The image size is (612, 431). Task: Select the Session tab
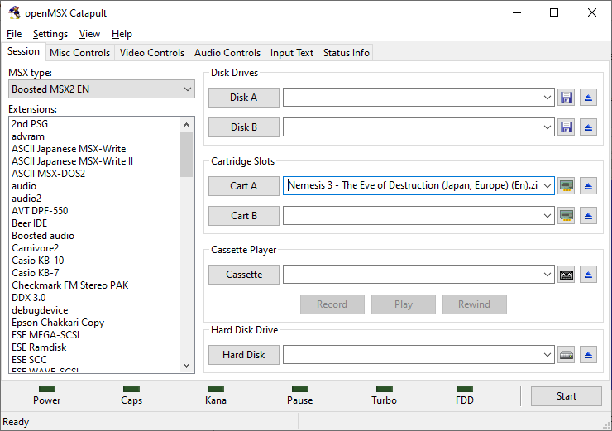23,51
